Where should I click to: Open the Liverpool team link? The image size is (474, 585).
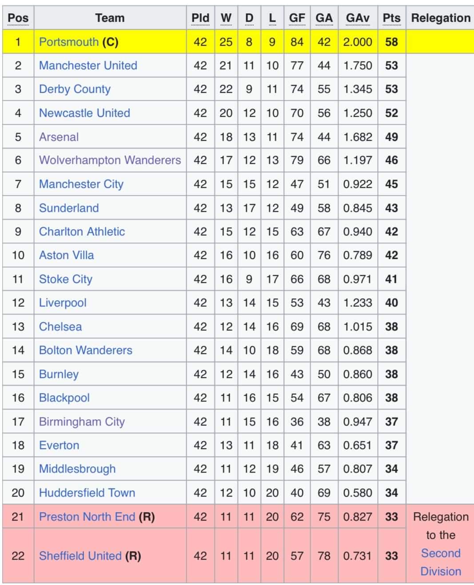(x=63, y=302)
